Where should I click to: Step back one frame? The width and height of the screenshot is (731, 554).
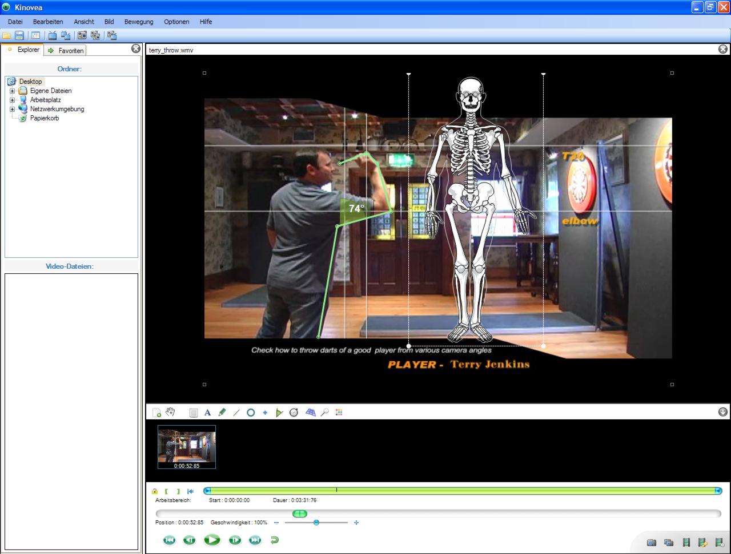pos(190,540)
